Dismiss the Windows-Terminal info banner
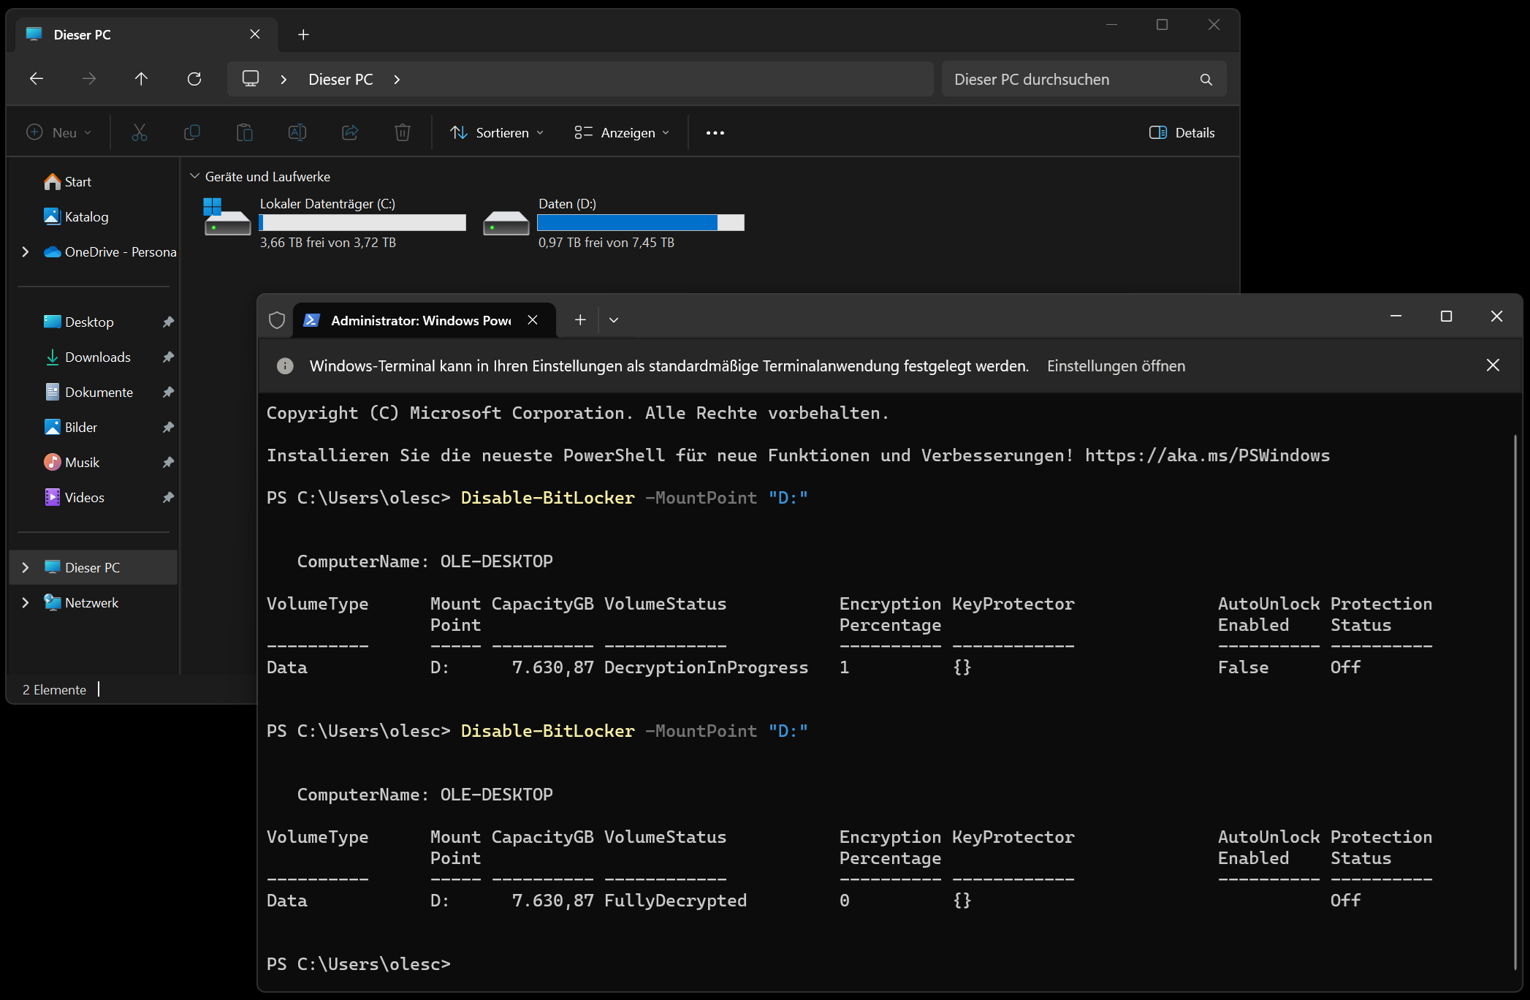Viewport: 1530px width, 1000px height. coord(1493,365)
